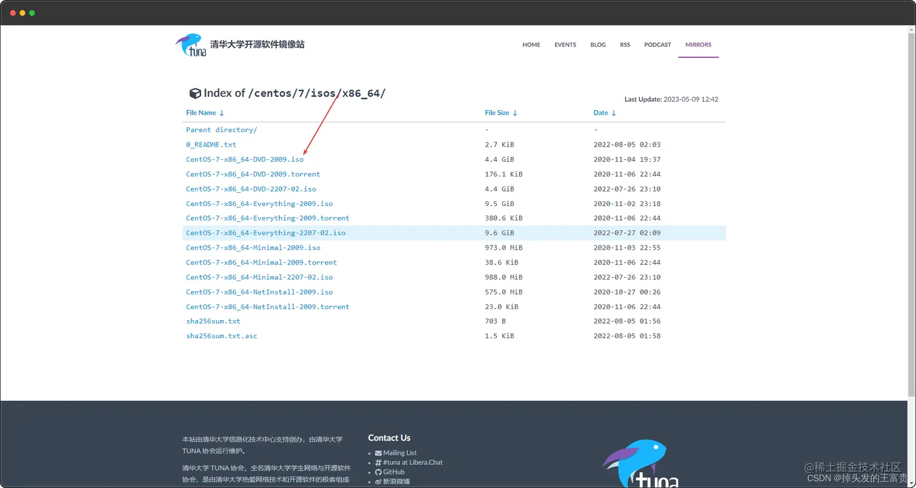Click date 2020-10-27 00:26
Screen dimensions: 916x488
pyautogui.click(x=626, y=292)
